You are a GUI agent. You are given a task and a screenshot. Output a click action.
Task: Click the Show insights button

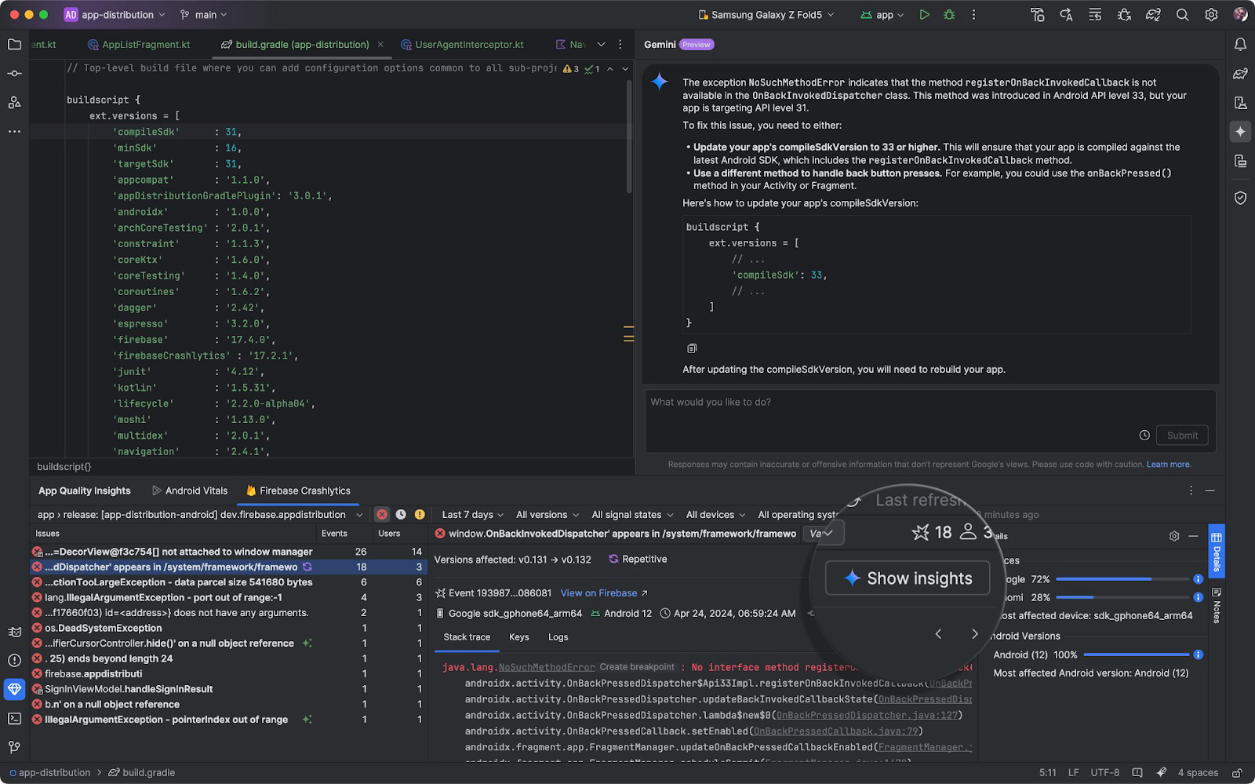click(x=908, y=578)
